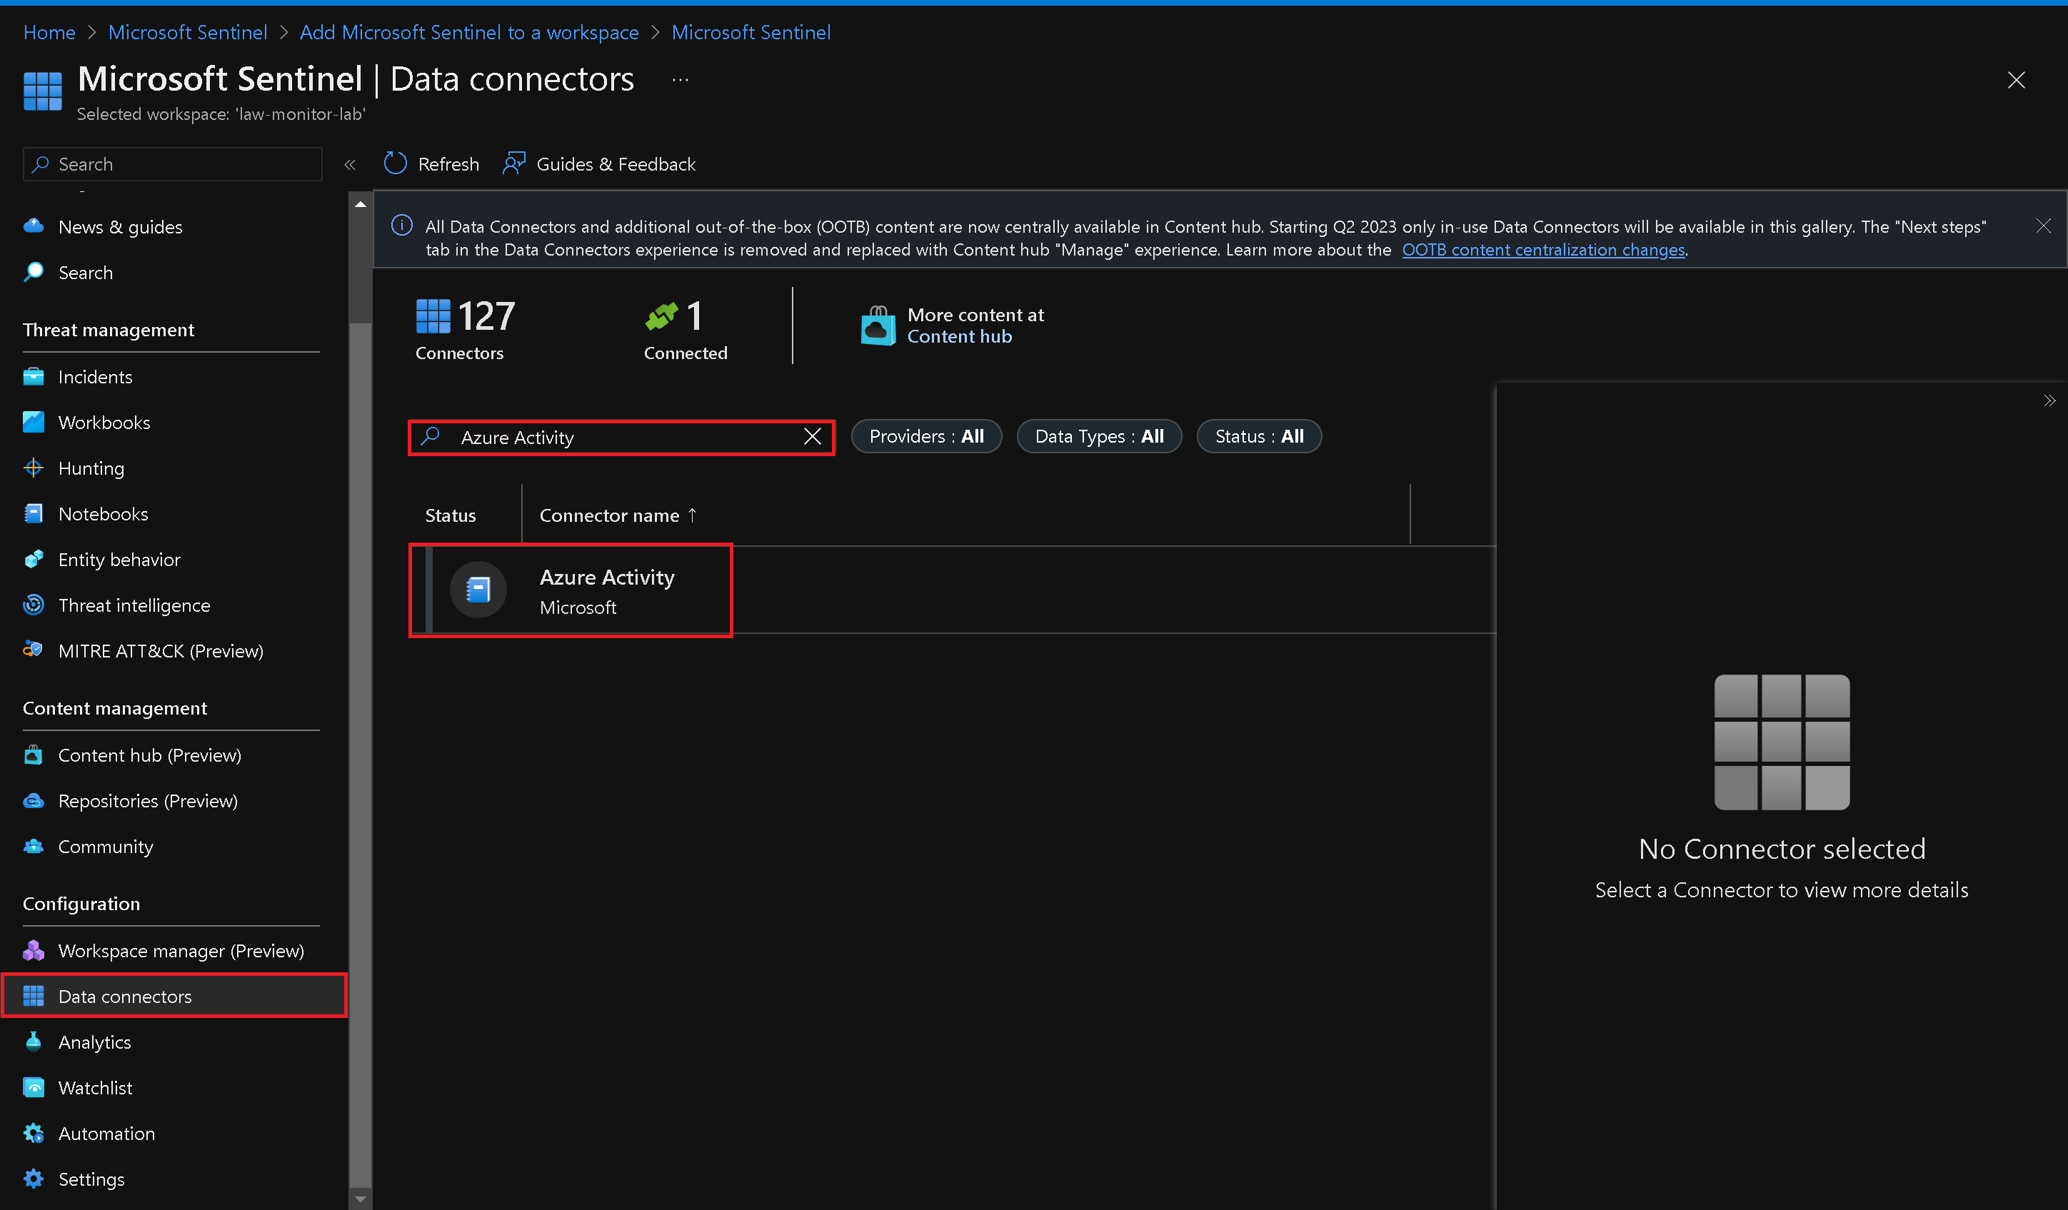Go to Home breadcrumb
The width and height of the screenshot is (2068, 1210).
tap(49, 32)
